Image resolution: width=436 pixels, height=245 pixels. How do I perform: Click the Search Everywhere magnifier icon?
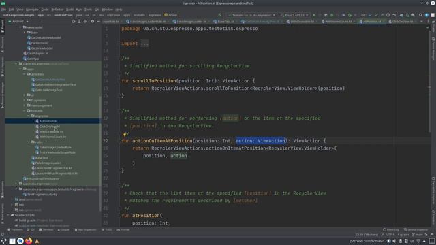(420, 15)
